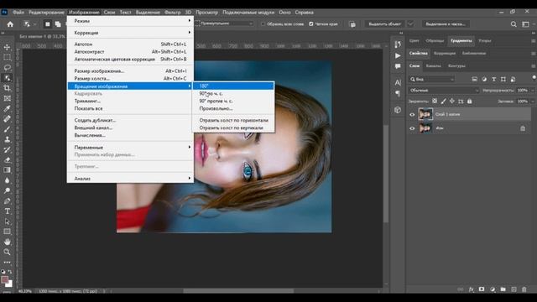Select the Object Selection tool
The width and height of the screenshot is (537, 302).
(7, 78)
